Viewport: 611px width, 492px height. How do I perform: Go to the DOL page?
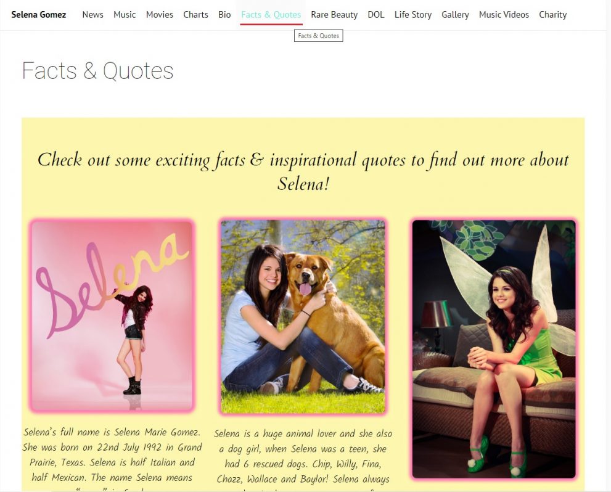pyautogui.click(x=376, y=15)
